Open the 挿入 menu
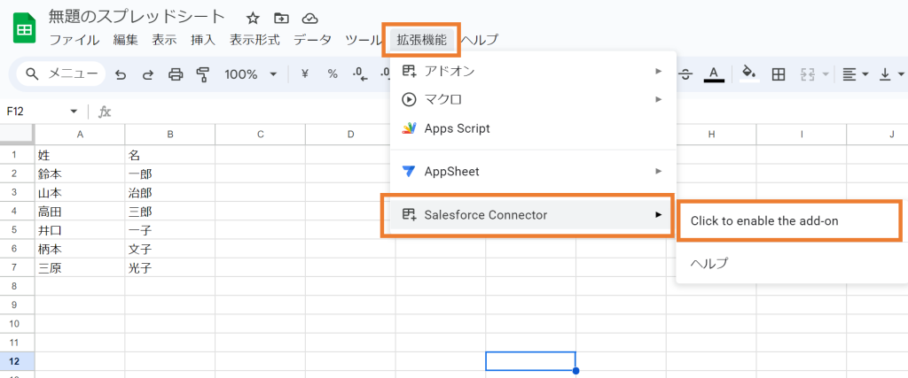 click(203, 40)
